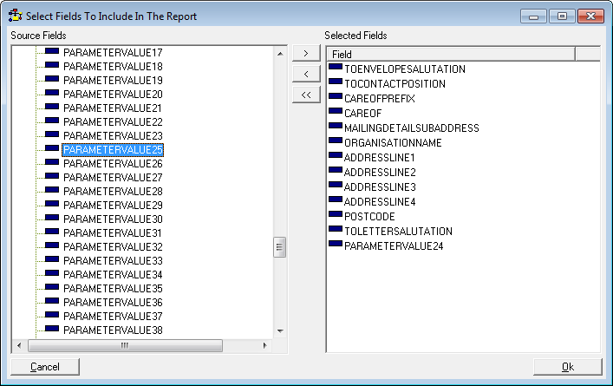Screen dimensions: 613x386
Task: Click the icon next to ADDRESSLINE2
Action: coord(336,170)
